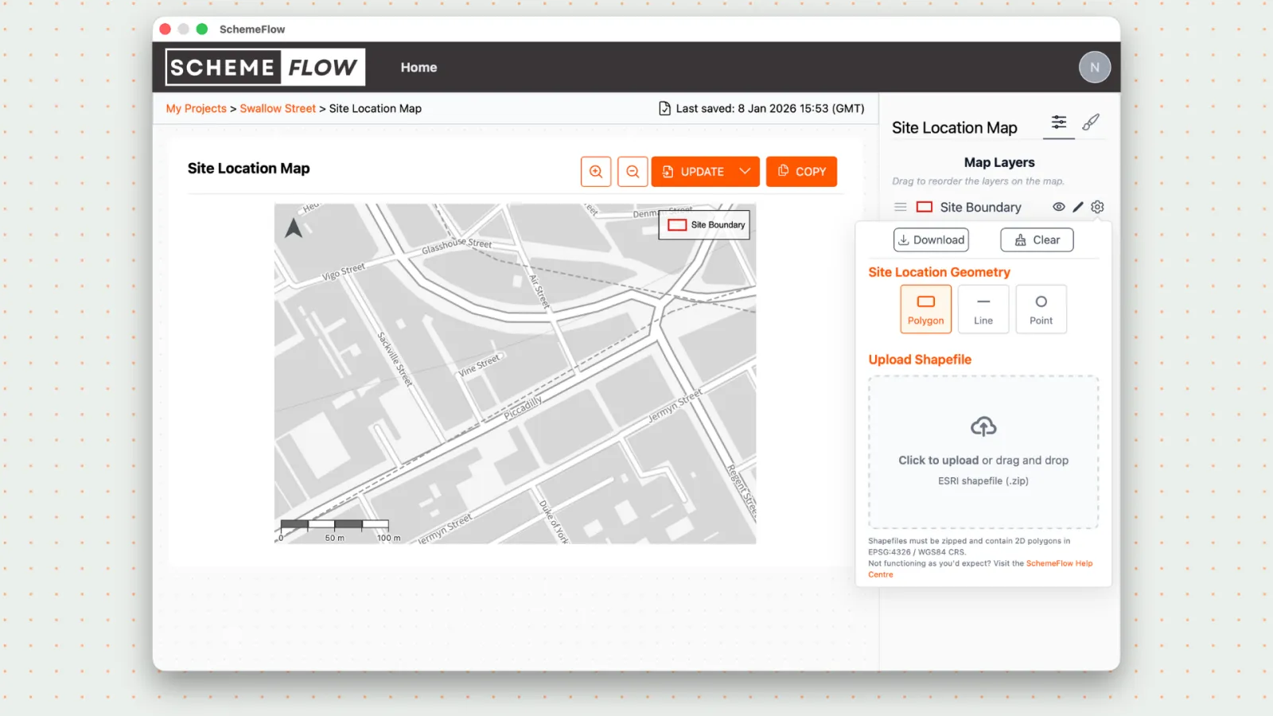Click the Vine Street map label
This screenshot has width=1273, height=716.
click(x=479, y=365)
